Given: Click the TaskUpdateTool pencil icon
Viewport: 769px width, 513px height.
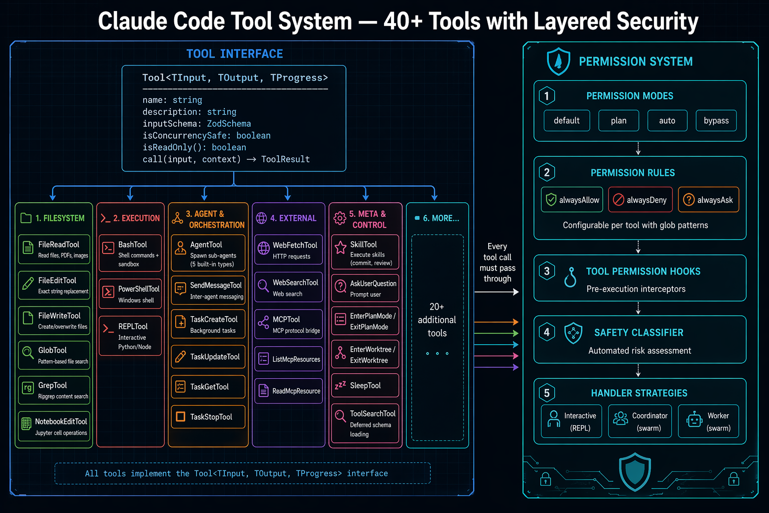Looking at the screenshot, I should click(x=180, y=357).
